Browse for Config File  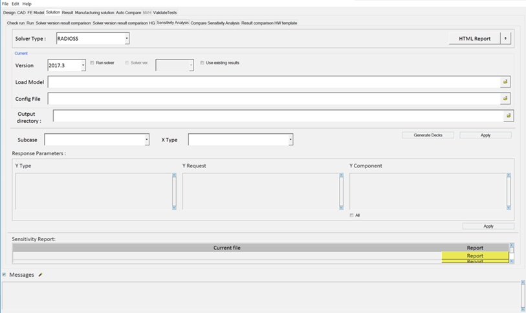[x=506, y=99]
